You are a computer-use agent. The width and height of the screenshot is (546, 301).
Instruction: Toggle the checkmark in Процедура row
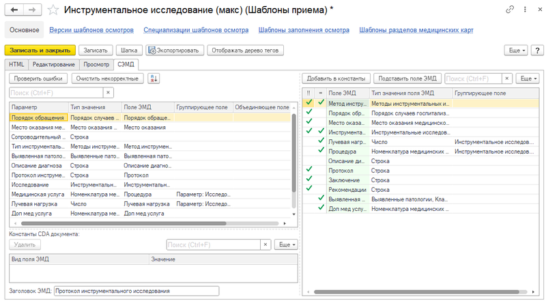321,149
